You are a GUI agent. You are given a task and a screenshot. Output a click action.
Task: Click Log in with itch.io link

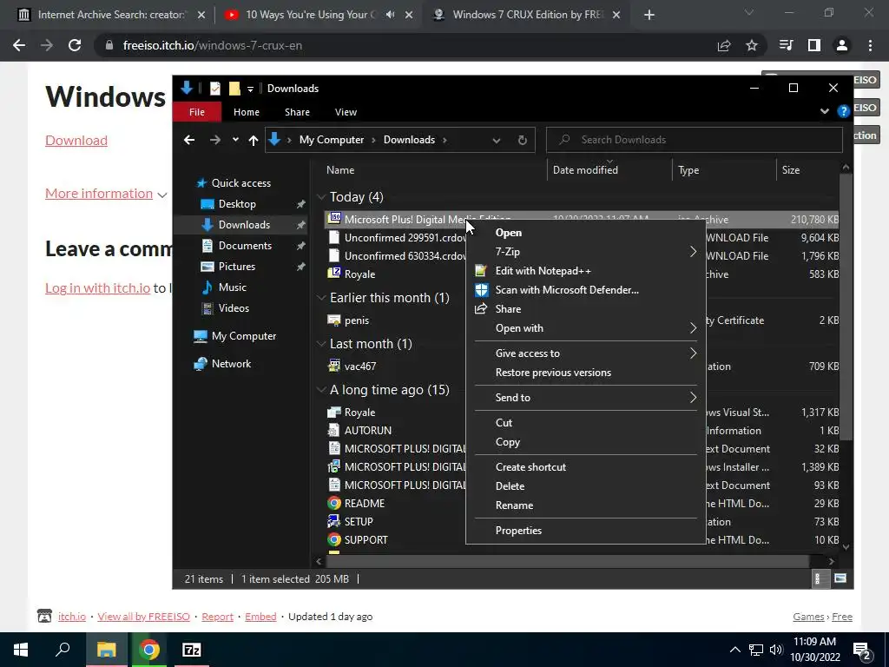coord(97,288)
